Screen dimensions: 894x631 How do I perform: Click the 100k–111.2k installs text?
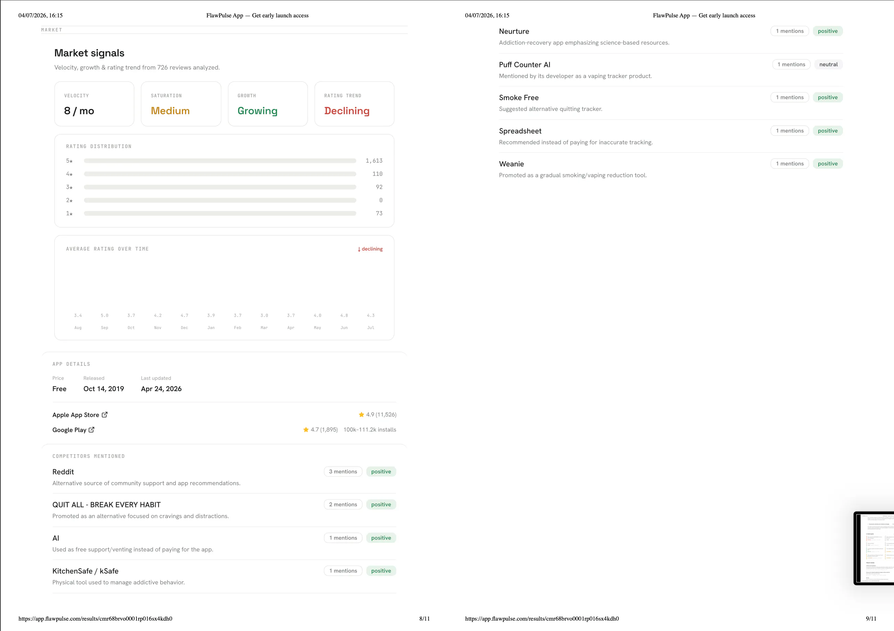click(370, 429)
